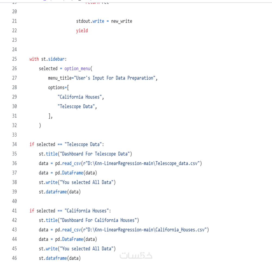Click 'st.dataframe(data)' on line 39
This screenshot has width=272, height=264.
60,192
